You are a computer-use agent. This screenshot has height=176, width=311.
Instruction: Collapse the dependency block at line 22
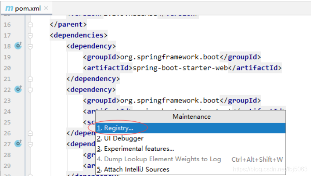coord(30,90)
